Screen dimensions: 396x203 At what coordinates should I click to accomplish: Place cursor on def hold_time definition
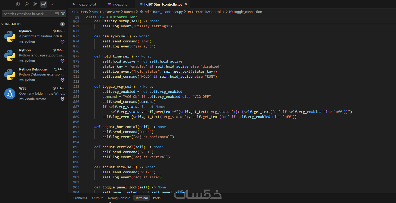coord(123,56)
